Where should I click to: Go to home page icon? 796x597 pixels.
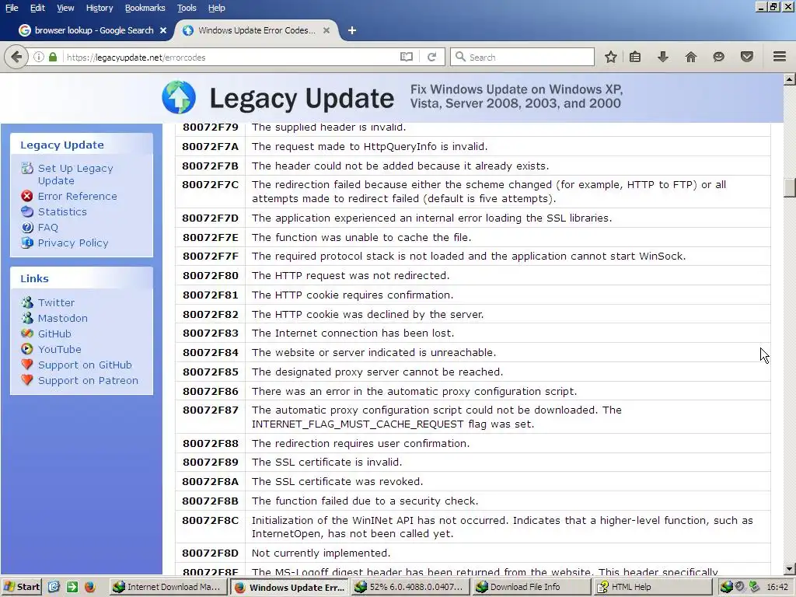click(691, 57)
